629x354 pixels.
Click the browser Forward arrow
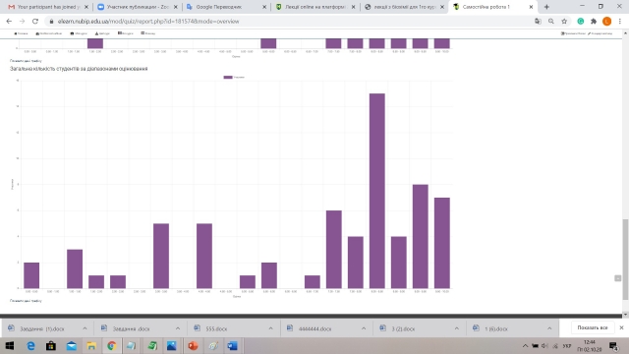22,22
